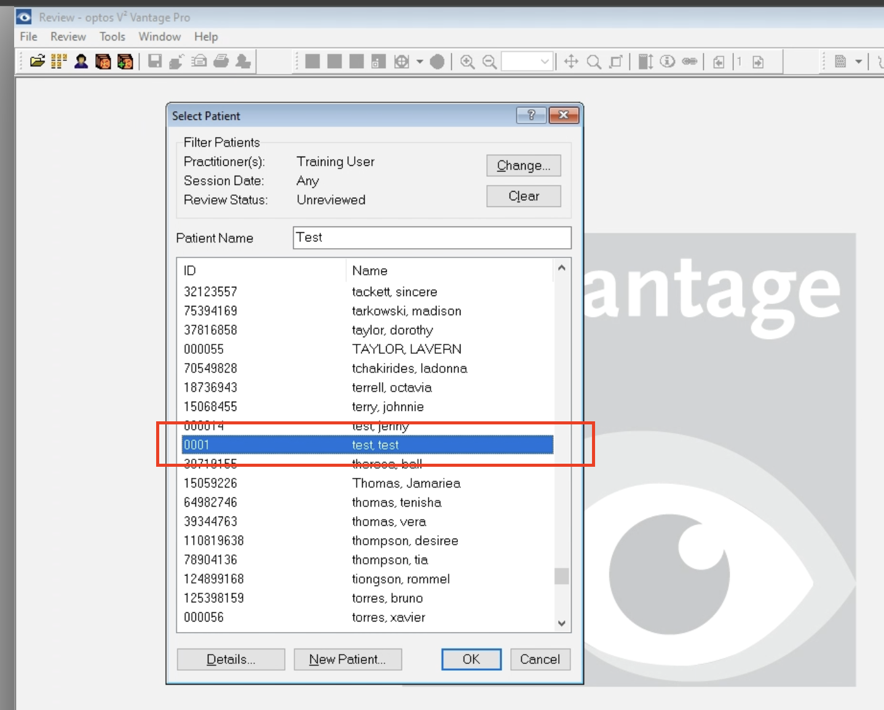The width and height of the screenshot is (884, 710).
Task: Select patient row thomas, tenisha
Action: 368,502
